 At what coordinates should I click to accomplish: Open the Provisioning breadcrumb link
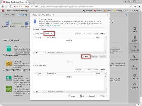[x=22, y=15]
